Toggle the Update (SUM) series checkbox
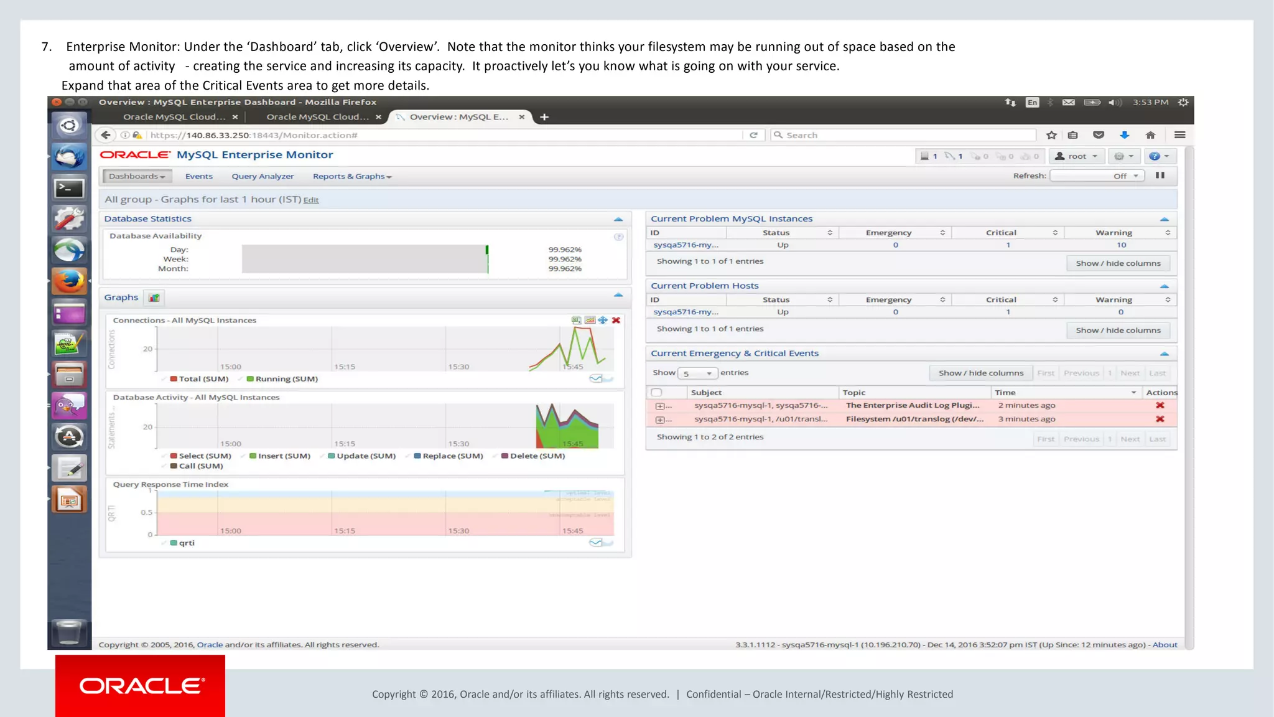The height and width of the screenshot is (717, 1274). click(323, 456)
